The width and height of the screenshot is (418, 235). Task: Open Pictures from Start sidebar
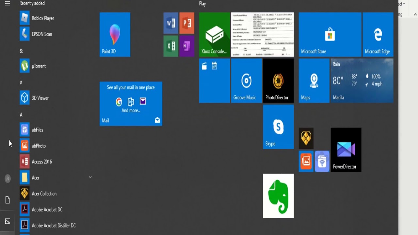pyautogui.click(x=8, y=221)
